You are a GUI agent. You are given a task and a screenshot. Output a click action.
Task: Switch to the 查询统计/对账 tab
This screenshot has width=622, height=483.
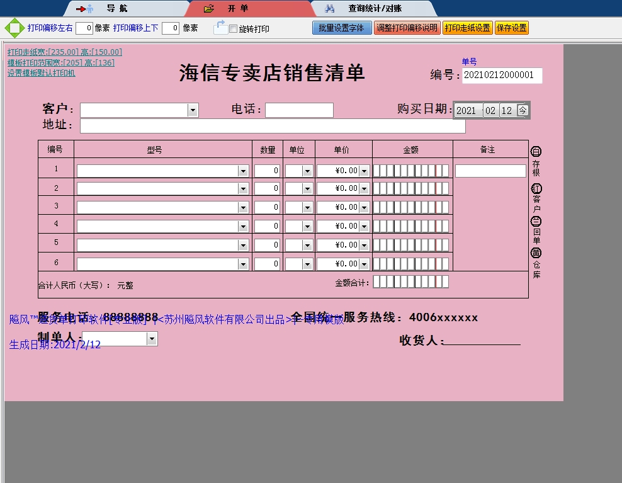[x=375, y=9]
